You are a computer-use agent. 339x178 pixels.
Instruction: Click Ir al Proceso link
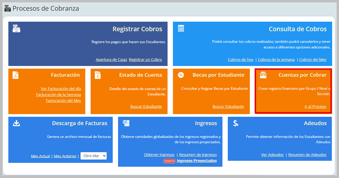tap(315, 107)
